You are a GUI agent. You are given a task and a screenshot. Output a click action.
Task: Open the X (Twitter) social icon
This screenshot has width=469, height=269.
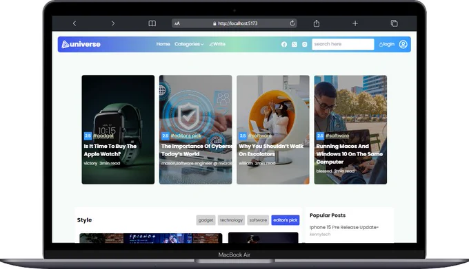(295, 45)
